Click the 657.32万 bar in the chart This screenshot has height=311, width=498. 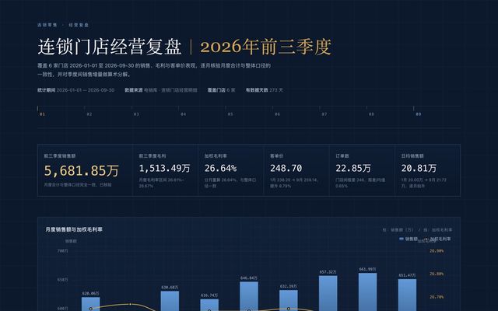click(328, 293)
